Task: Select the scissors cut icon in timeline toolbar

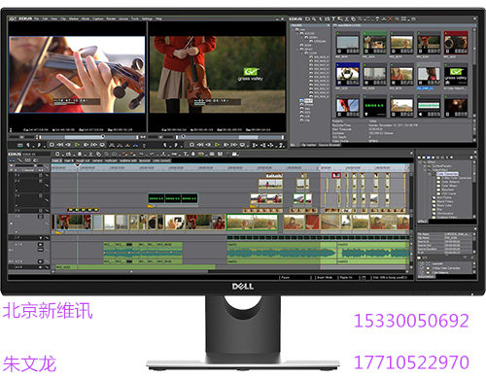Action: (91, 154)
